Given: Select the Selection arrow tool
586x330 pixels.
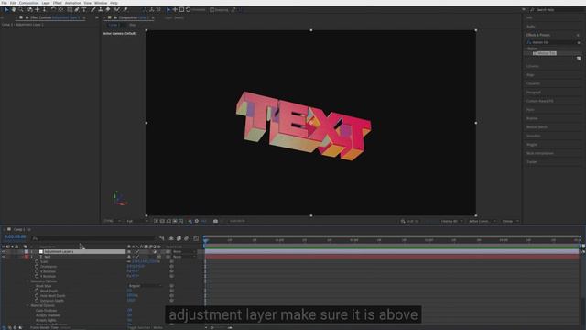Looking at the screenshot, I should pos(6,10).
